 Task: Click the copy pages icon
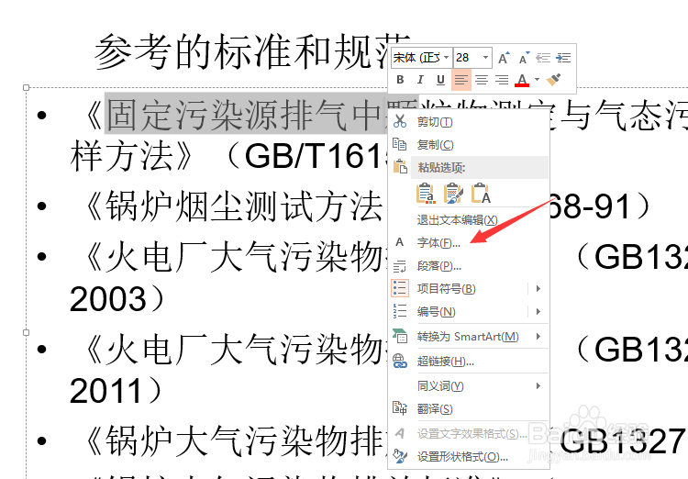tap(399, 143)
